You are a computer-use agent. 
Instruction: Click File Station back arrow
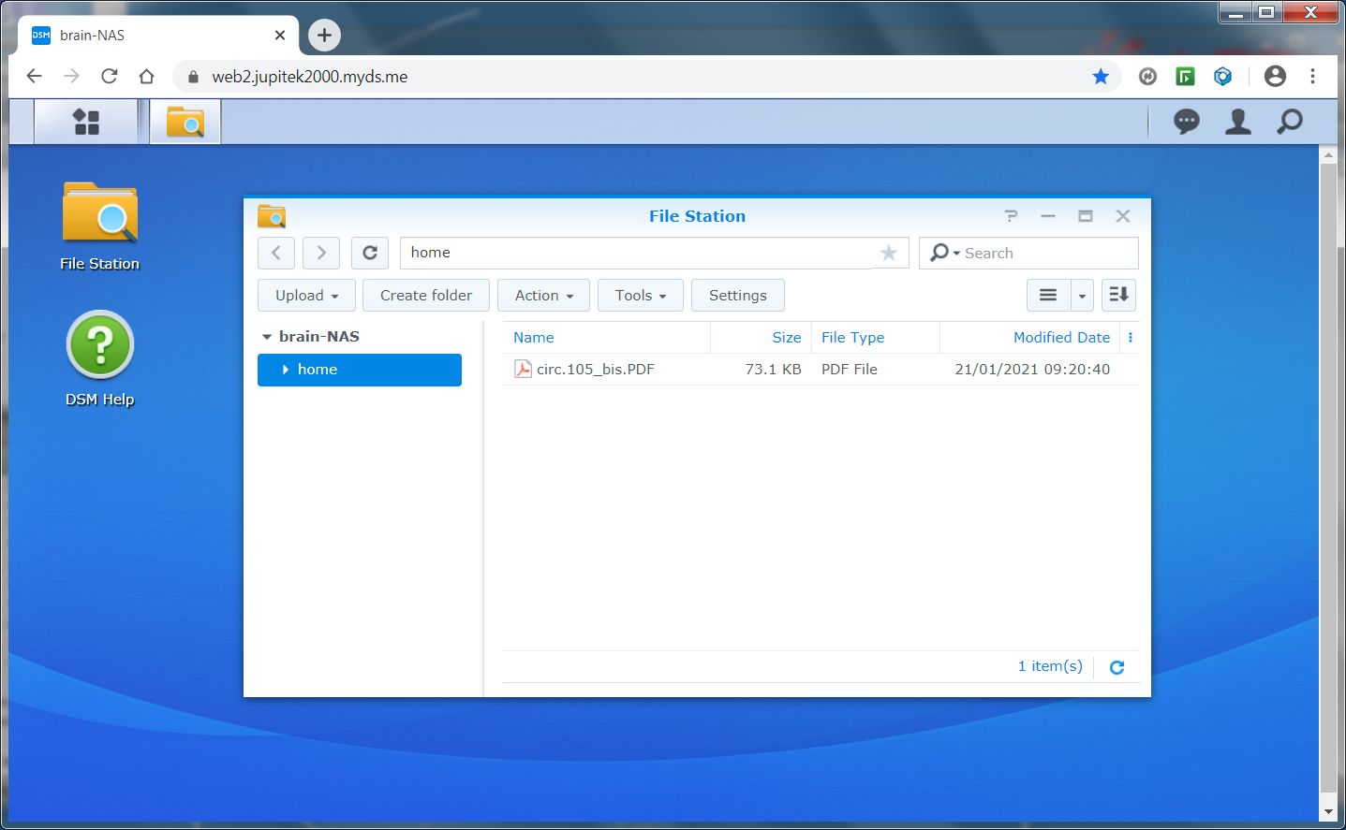[276, 253]
